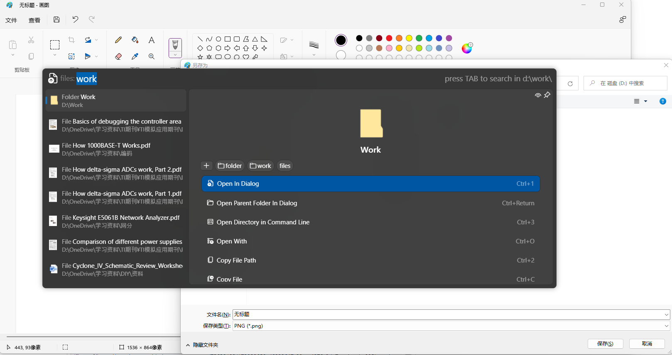Click the 保存(S) button
This screenshot has height=355, width=672.
pos(605,344)
